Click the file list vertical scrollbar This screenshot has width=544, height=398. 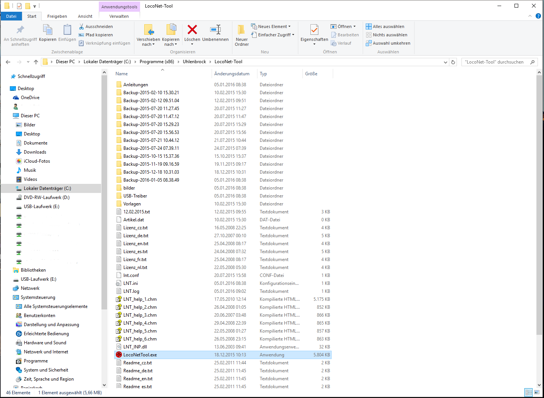539,204
